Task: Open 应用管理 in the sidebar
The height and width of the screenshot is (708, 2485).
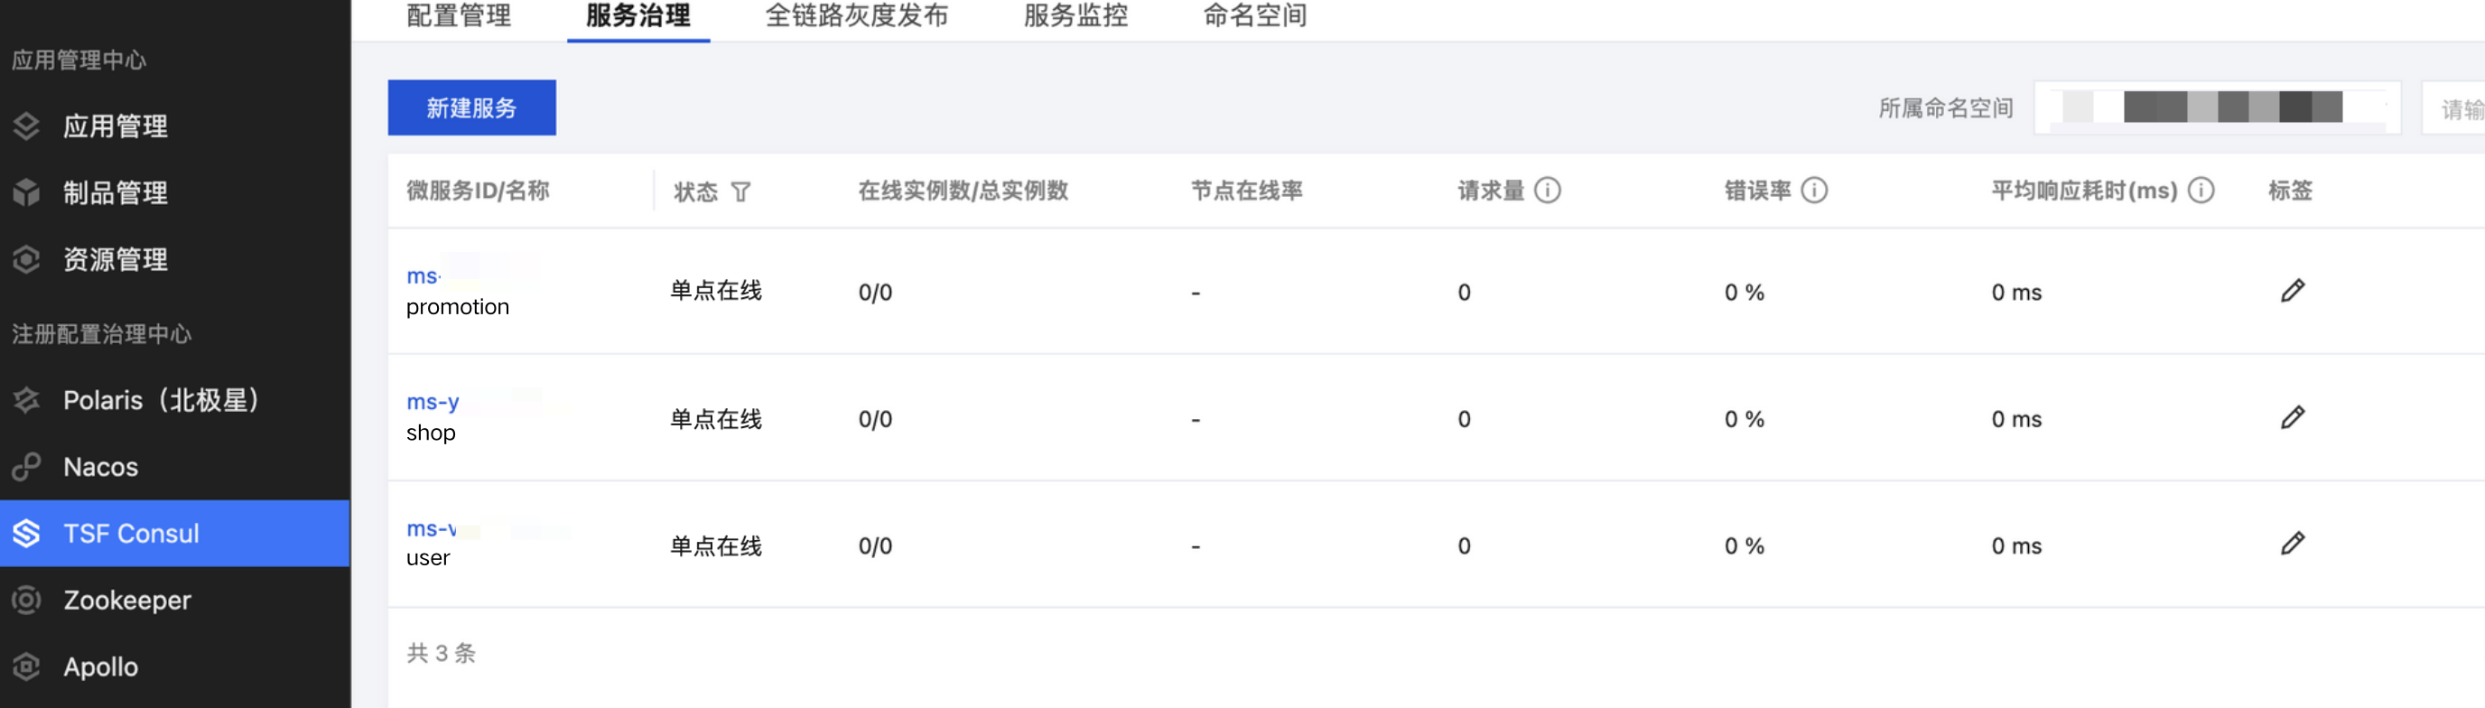Action: (115, 126)
